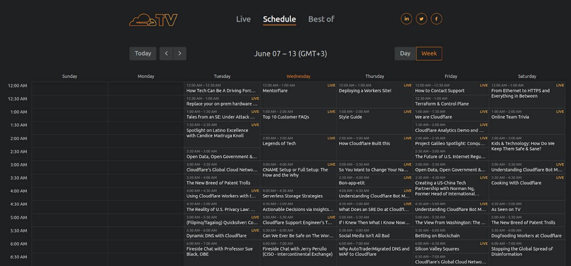This screenshot has height=266, width=571.
Task: Click the Today button
Action: (x=143, y=54)
